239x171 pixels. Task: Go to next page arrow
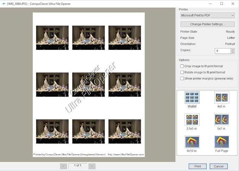point(92,166)
